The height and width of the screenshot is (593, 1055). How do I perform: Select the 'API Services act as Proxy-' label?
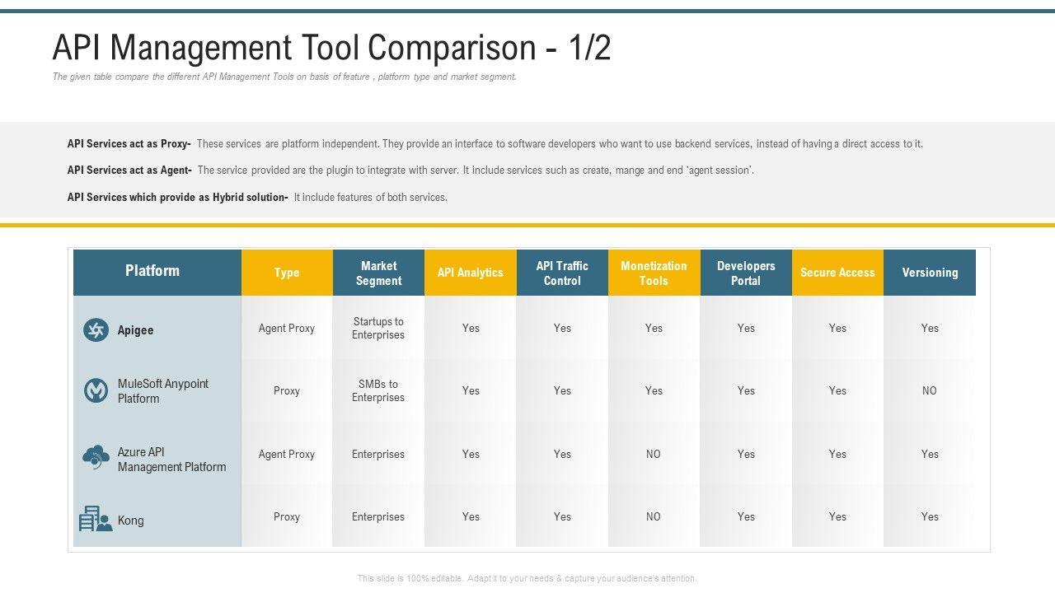tap(129, 144)
